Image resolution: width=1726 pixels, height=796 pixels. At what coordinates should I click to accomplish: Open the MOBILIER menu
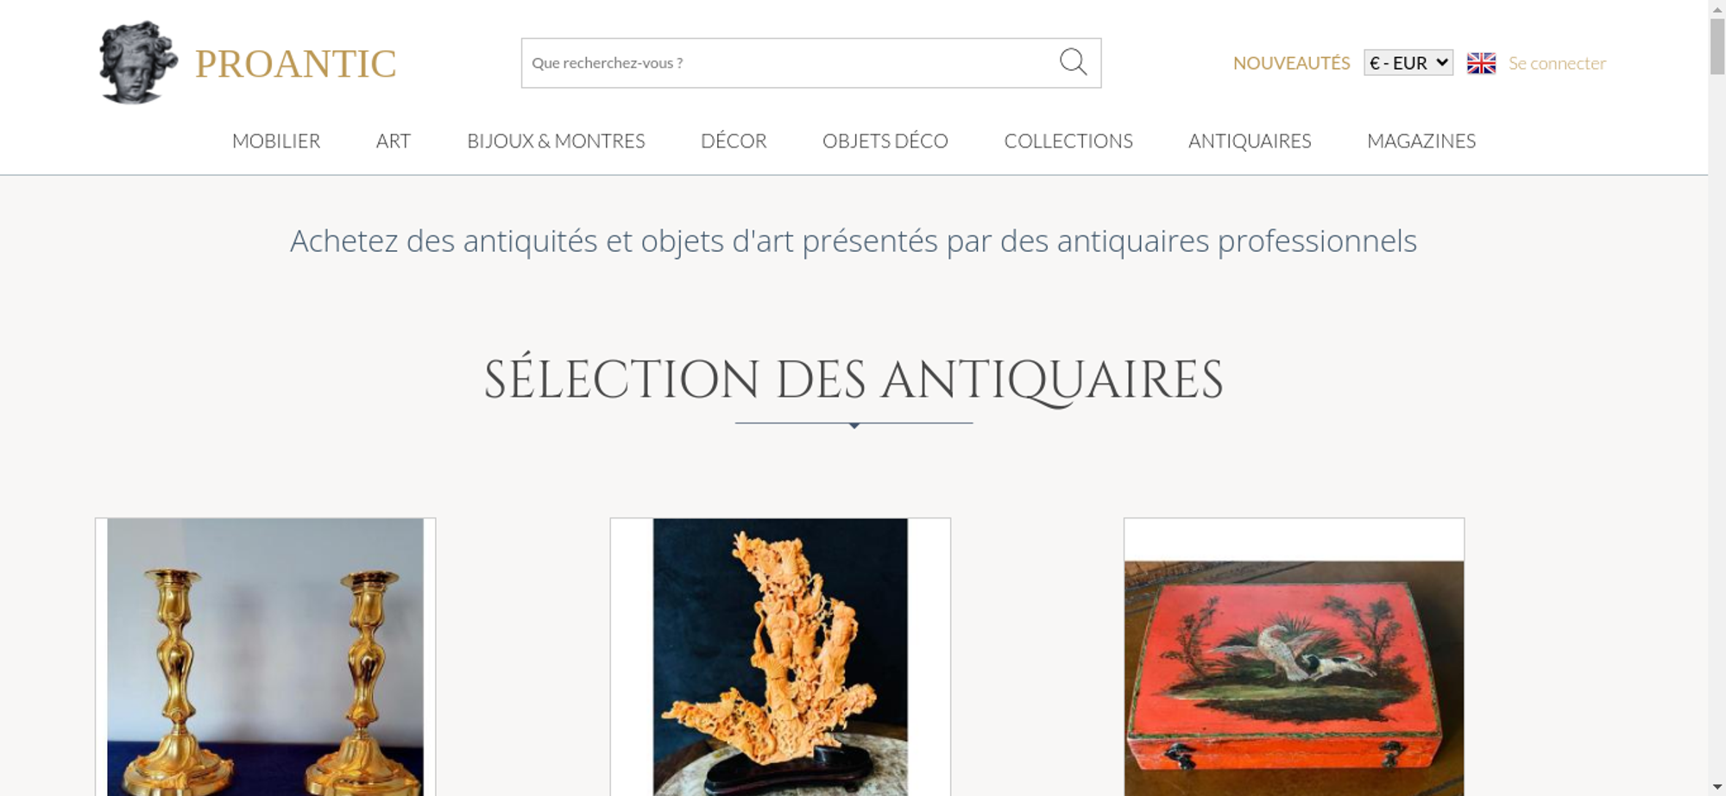[x=276, y=141]
